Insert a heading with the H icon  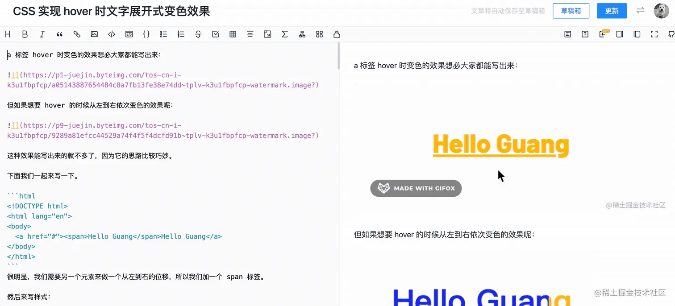[8, 34]
